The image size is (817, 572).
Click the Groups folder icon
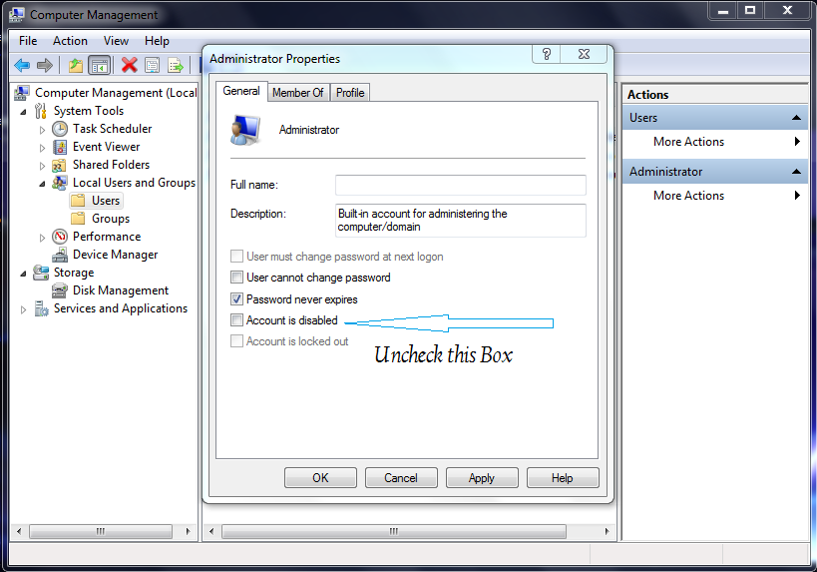(78, 219)
